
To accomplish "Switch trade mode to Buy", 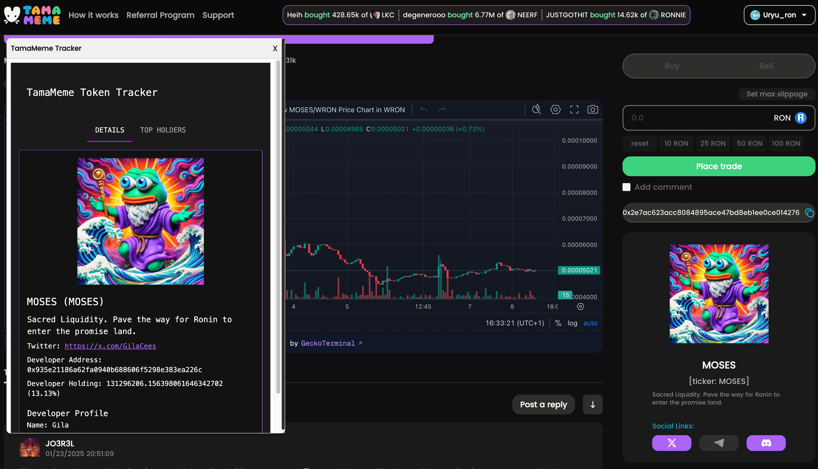I will 671,66.
